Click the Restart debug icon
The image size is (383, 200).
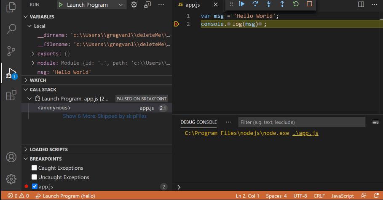point(296,4)
